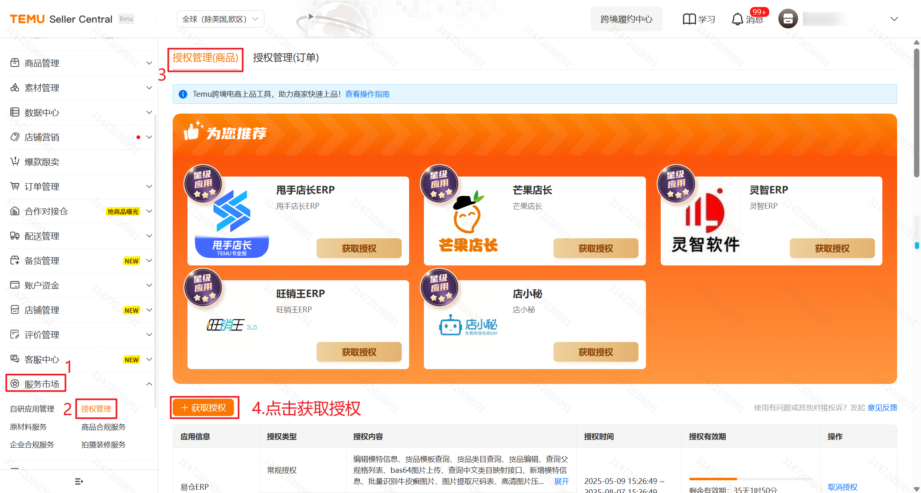921x493 pixels.
Task: Click the 爆款跟卖 cart icon
Action: (x=15, y=162)
